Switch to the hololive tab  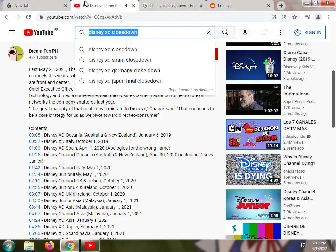pyautogui.click(x=240, y=6)
